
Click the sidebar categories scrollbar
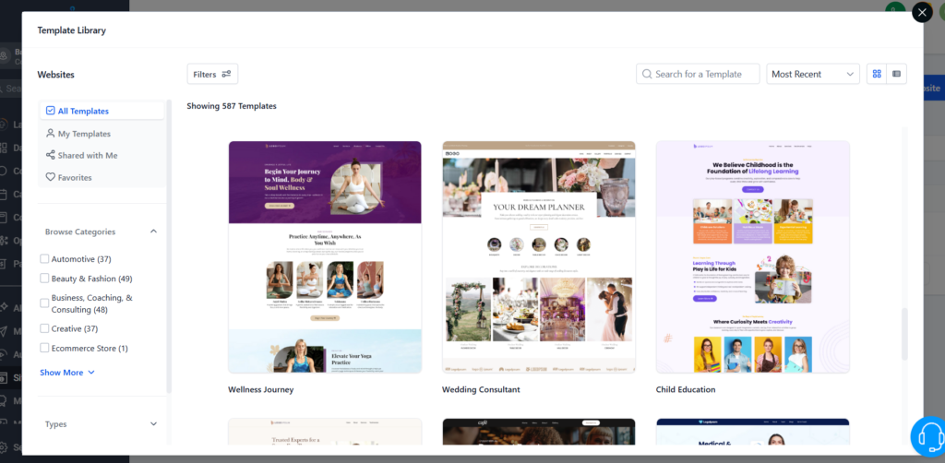coord(169,247)
